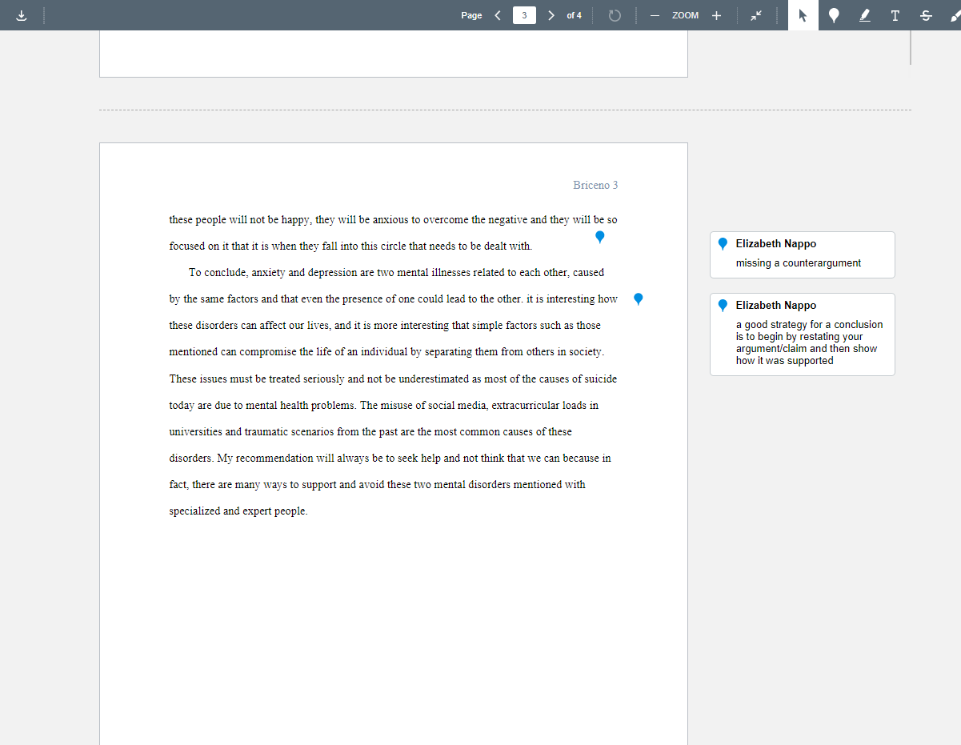
Task: Click the text 'specialized and expert people.'
Action: coord(238,511)
